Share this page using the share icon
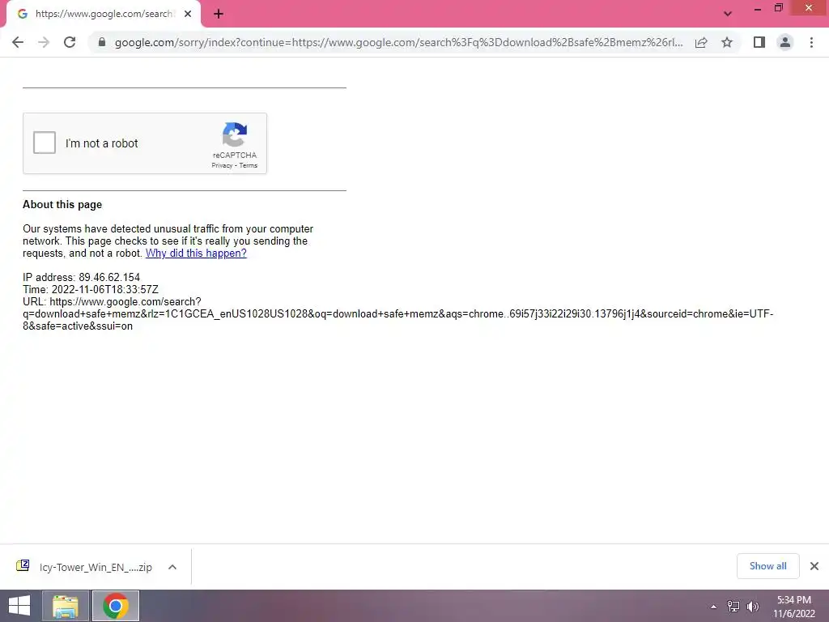The height and width of the screenshot is (622, 829). pos(701,42)
